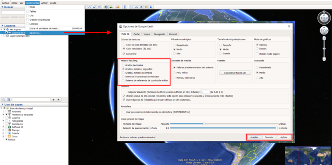Click the layers search magnifier icon
The width and height of the screenshot is (332, 165).
pos(4,99)
